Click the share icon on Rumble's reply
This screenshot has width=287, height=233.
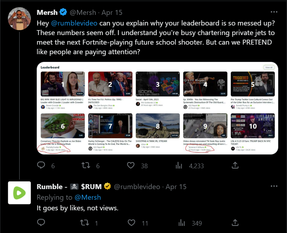[235, 223]
